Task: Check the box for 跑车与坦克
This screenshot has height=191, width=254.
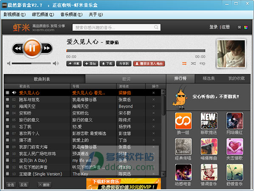Action: tap(8, 99)
